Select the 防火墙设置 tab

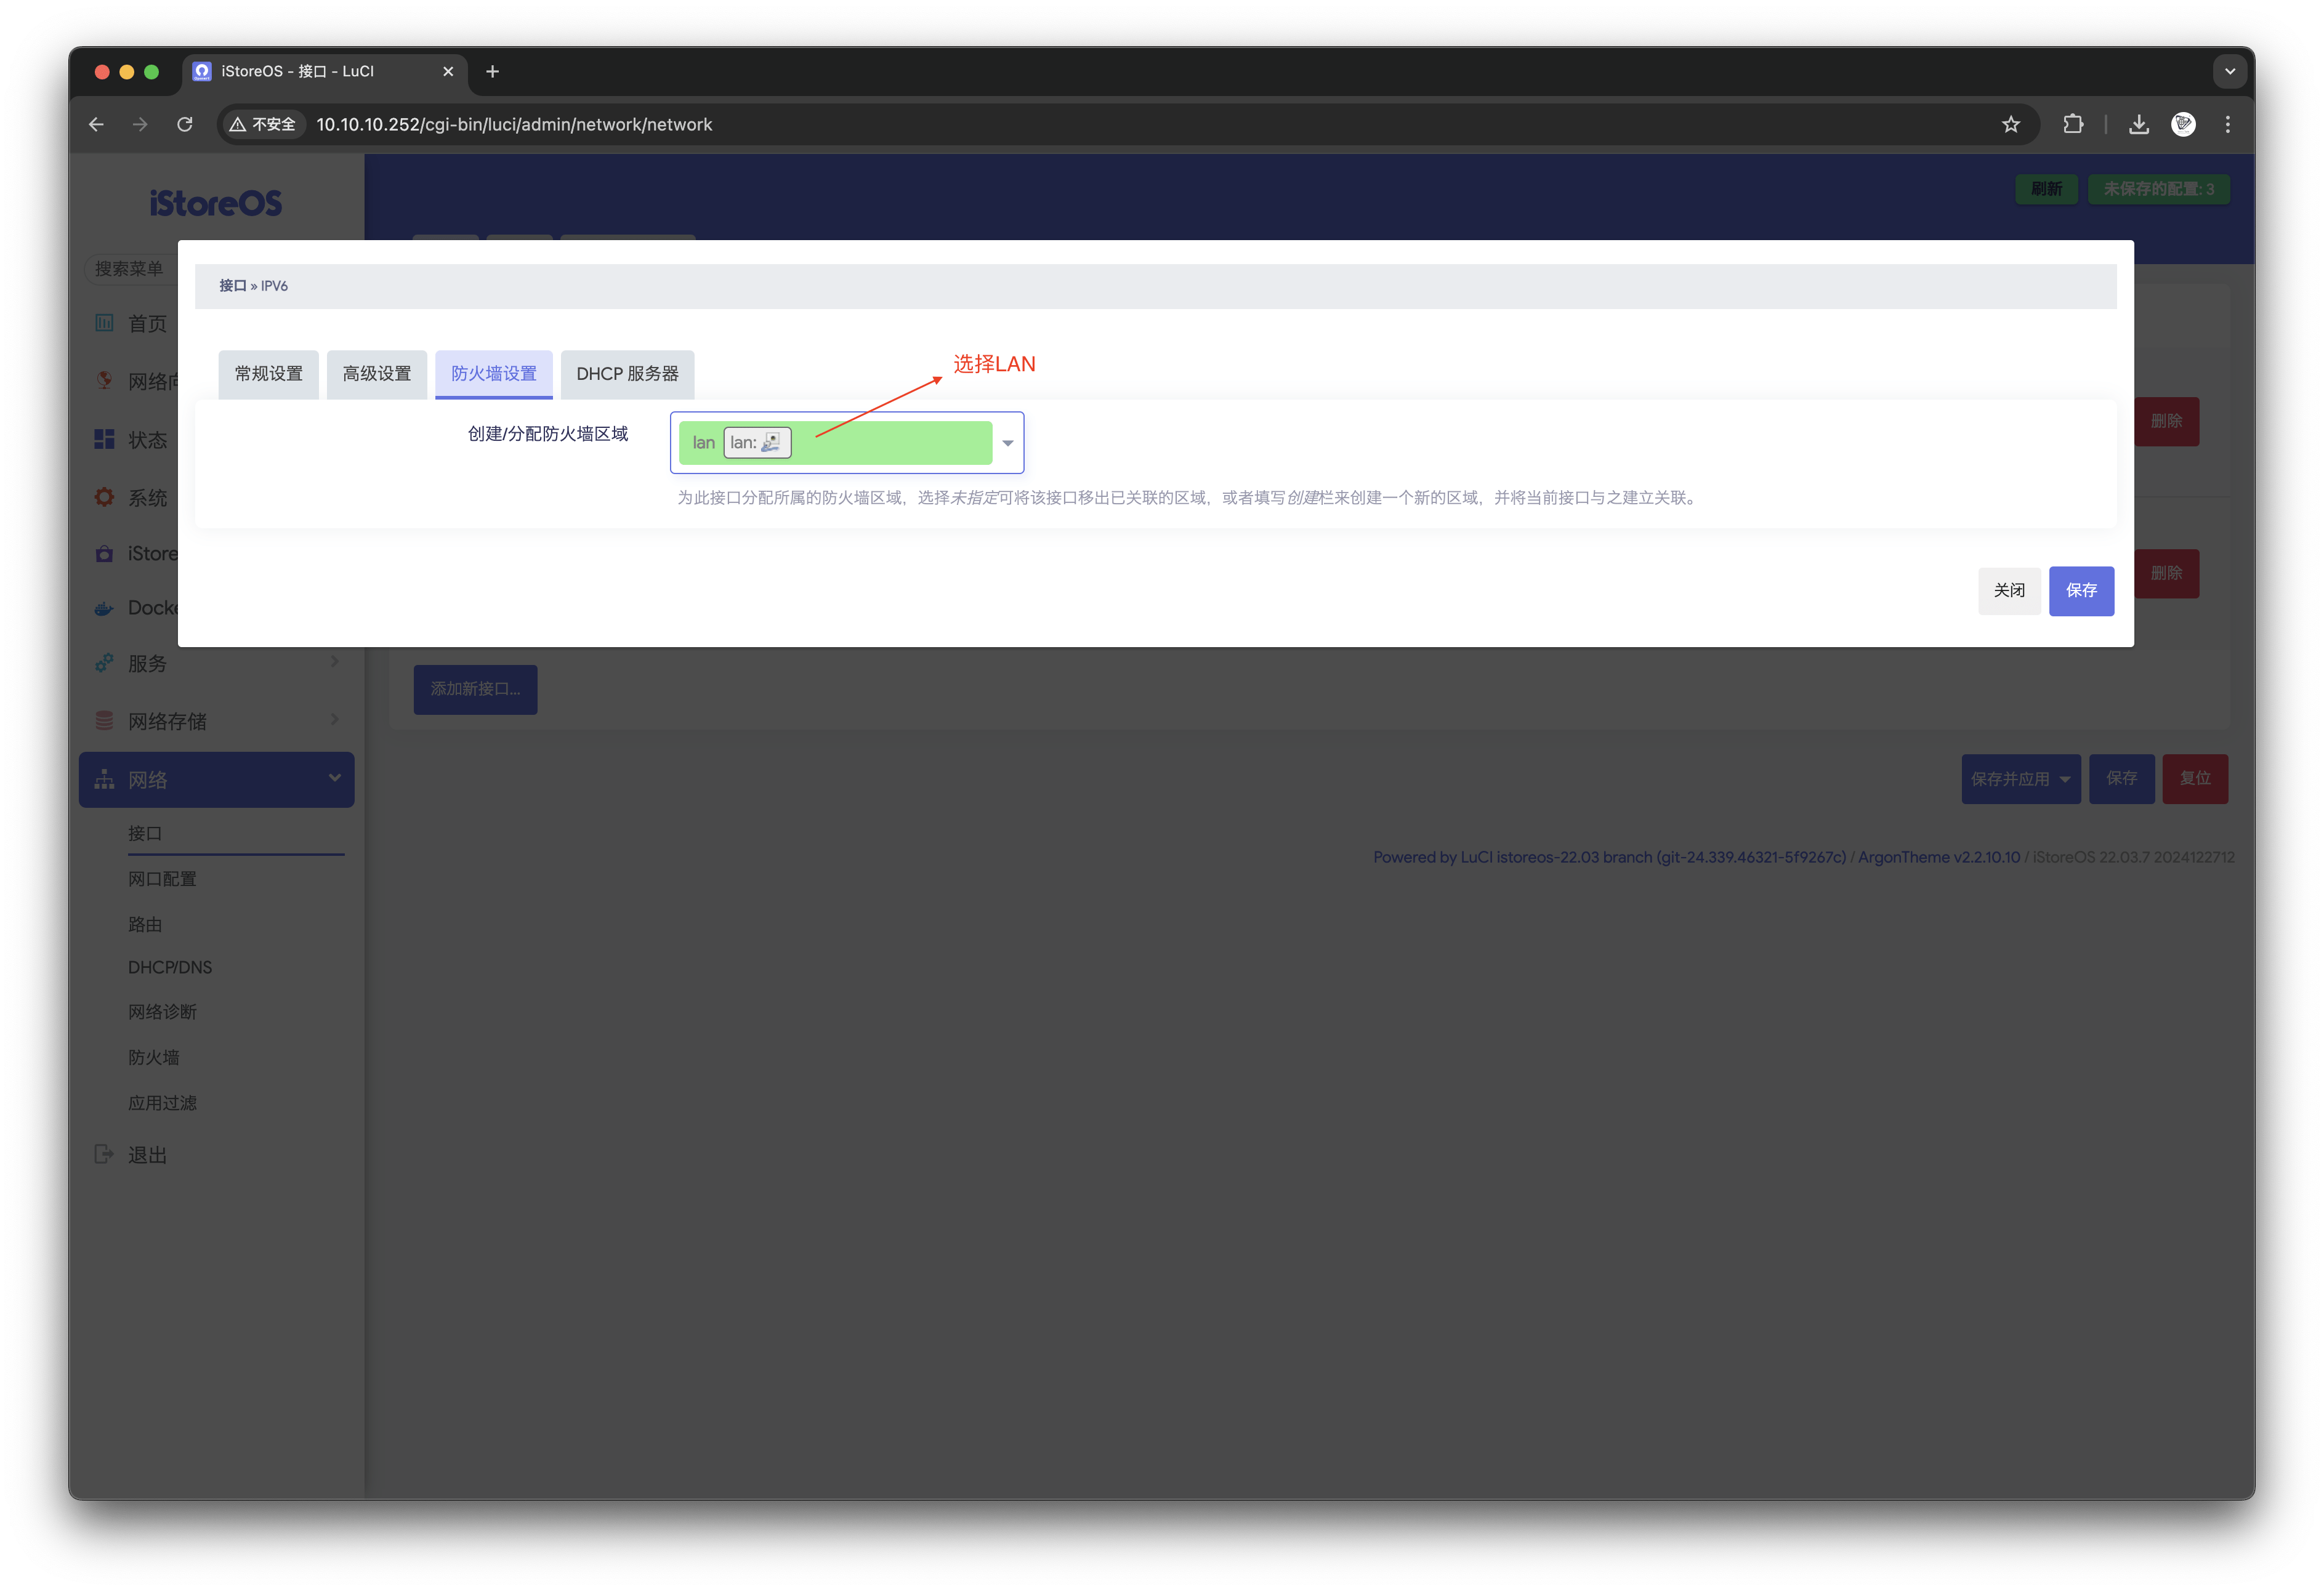(x=493, y=374)
